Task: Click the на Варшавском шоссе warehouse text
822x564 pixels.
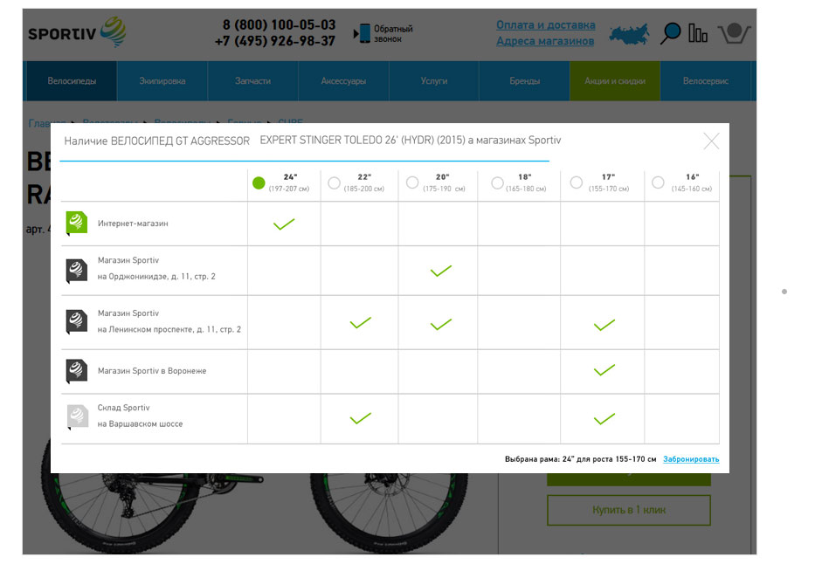Action: pyautogui.click(x=140, y=423)
